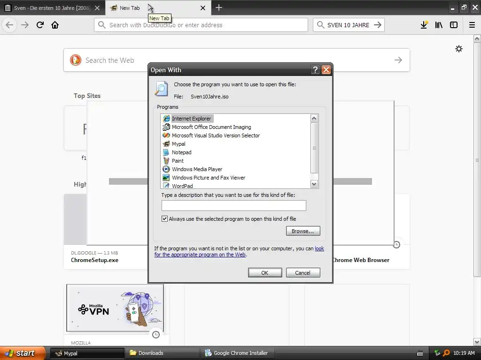Go back using the browser back arrow
This screenshot has height=360, width=481.
pos(9,25)
